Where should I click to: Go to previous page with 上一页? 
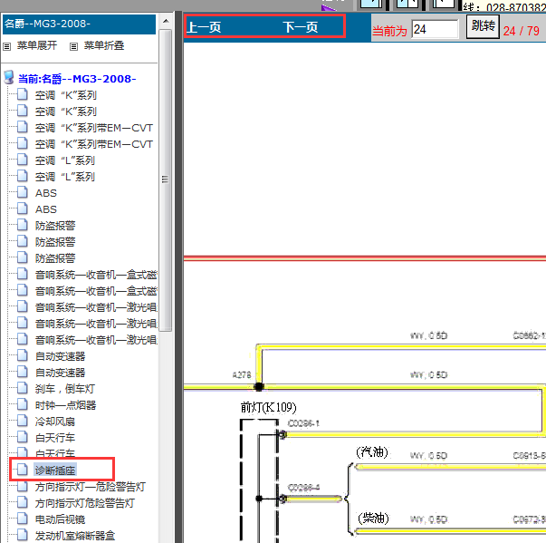204,27
